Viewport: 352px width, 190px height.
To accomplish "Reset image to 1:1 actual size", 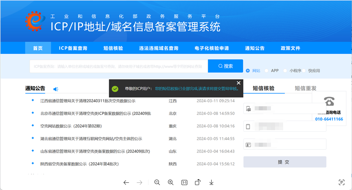I will click(x=184, y=183).
